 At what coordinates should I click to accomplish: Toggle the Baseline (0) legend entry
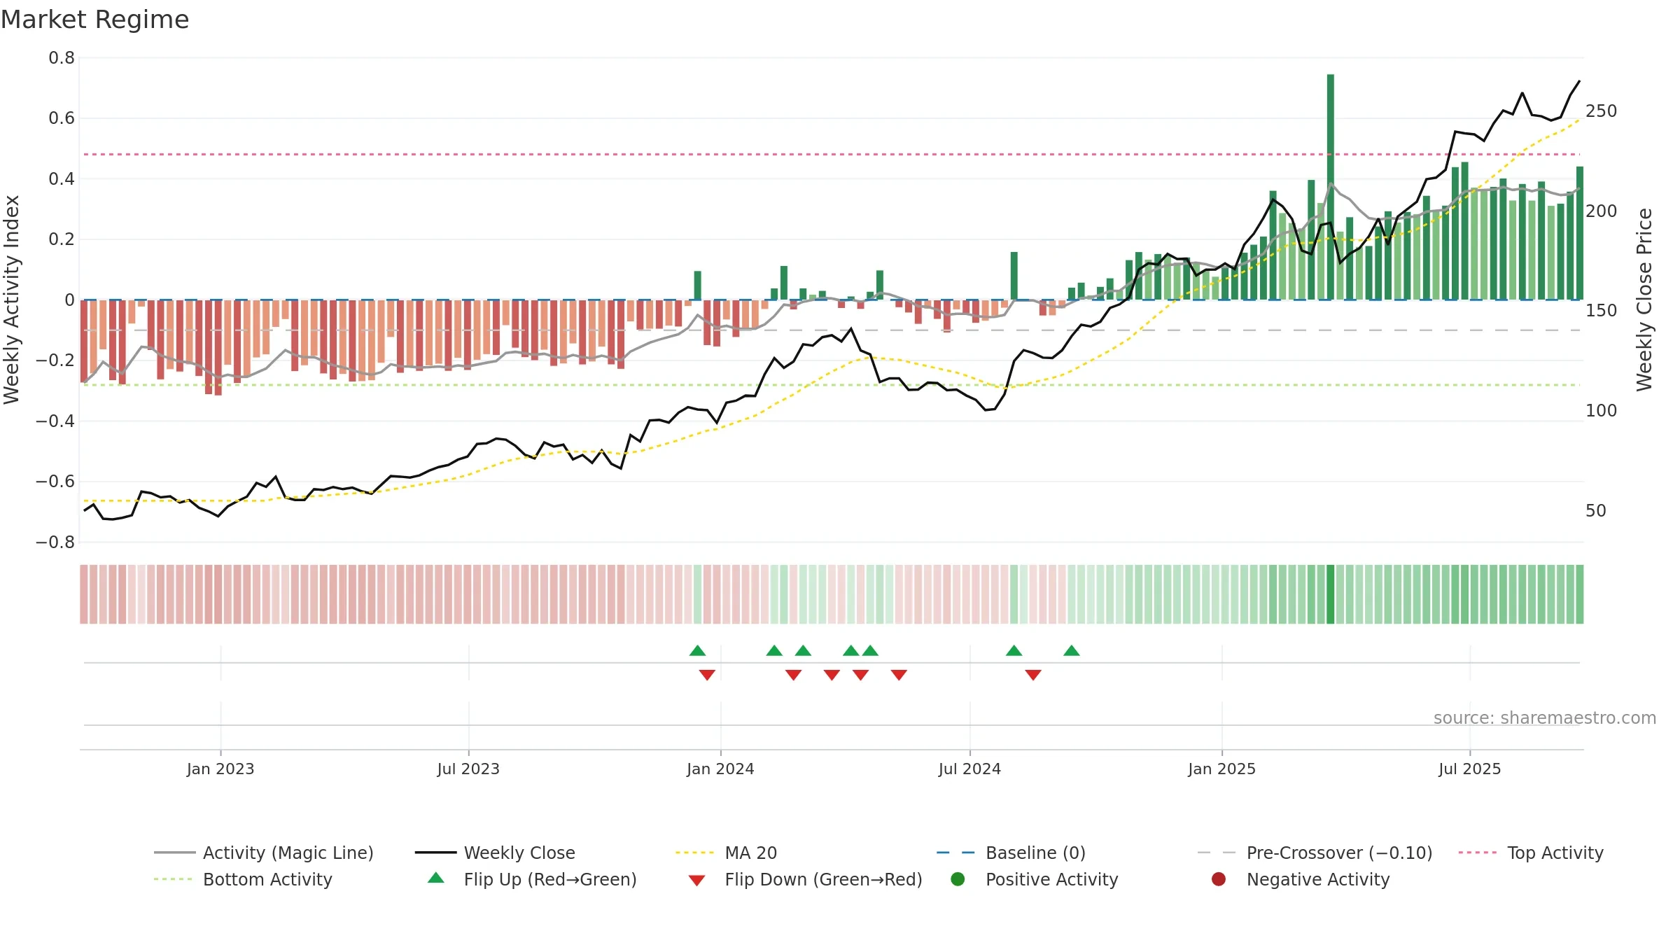pyautogui.click(x=1011, y=853)
